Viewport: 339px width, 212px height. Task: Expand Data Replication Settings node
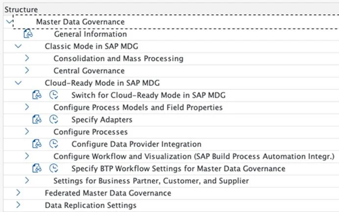[x=18, y=205]
